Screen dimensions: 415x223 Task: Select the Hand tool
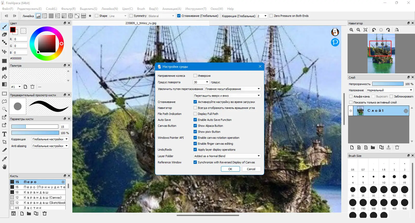tap(4, 167)
